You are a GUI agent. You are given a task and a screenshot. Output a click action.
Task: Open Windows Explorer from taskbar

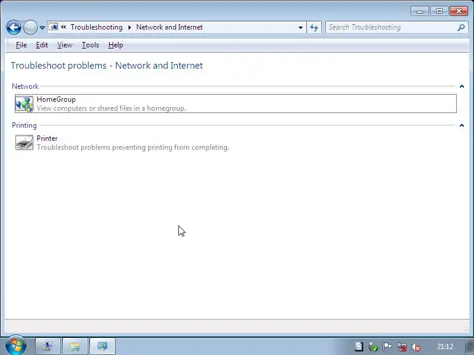point(75,346)
